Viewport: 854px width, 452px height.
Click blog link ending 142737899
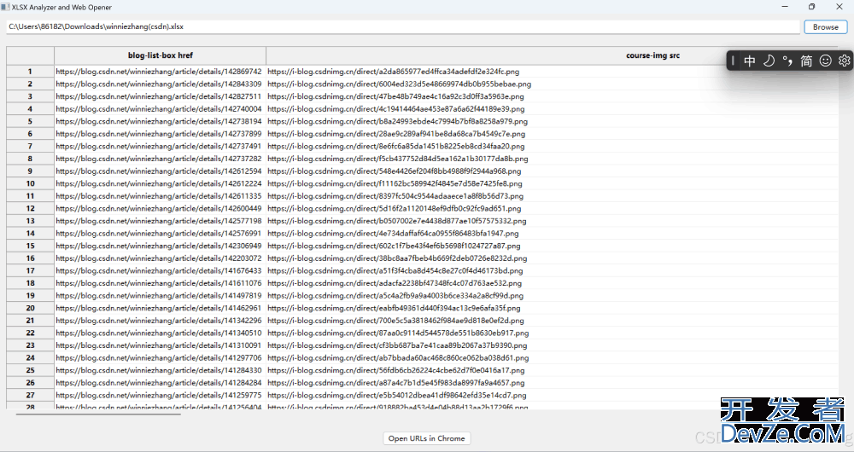point(159,134)
